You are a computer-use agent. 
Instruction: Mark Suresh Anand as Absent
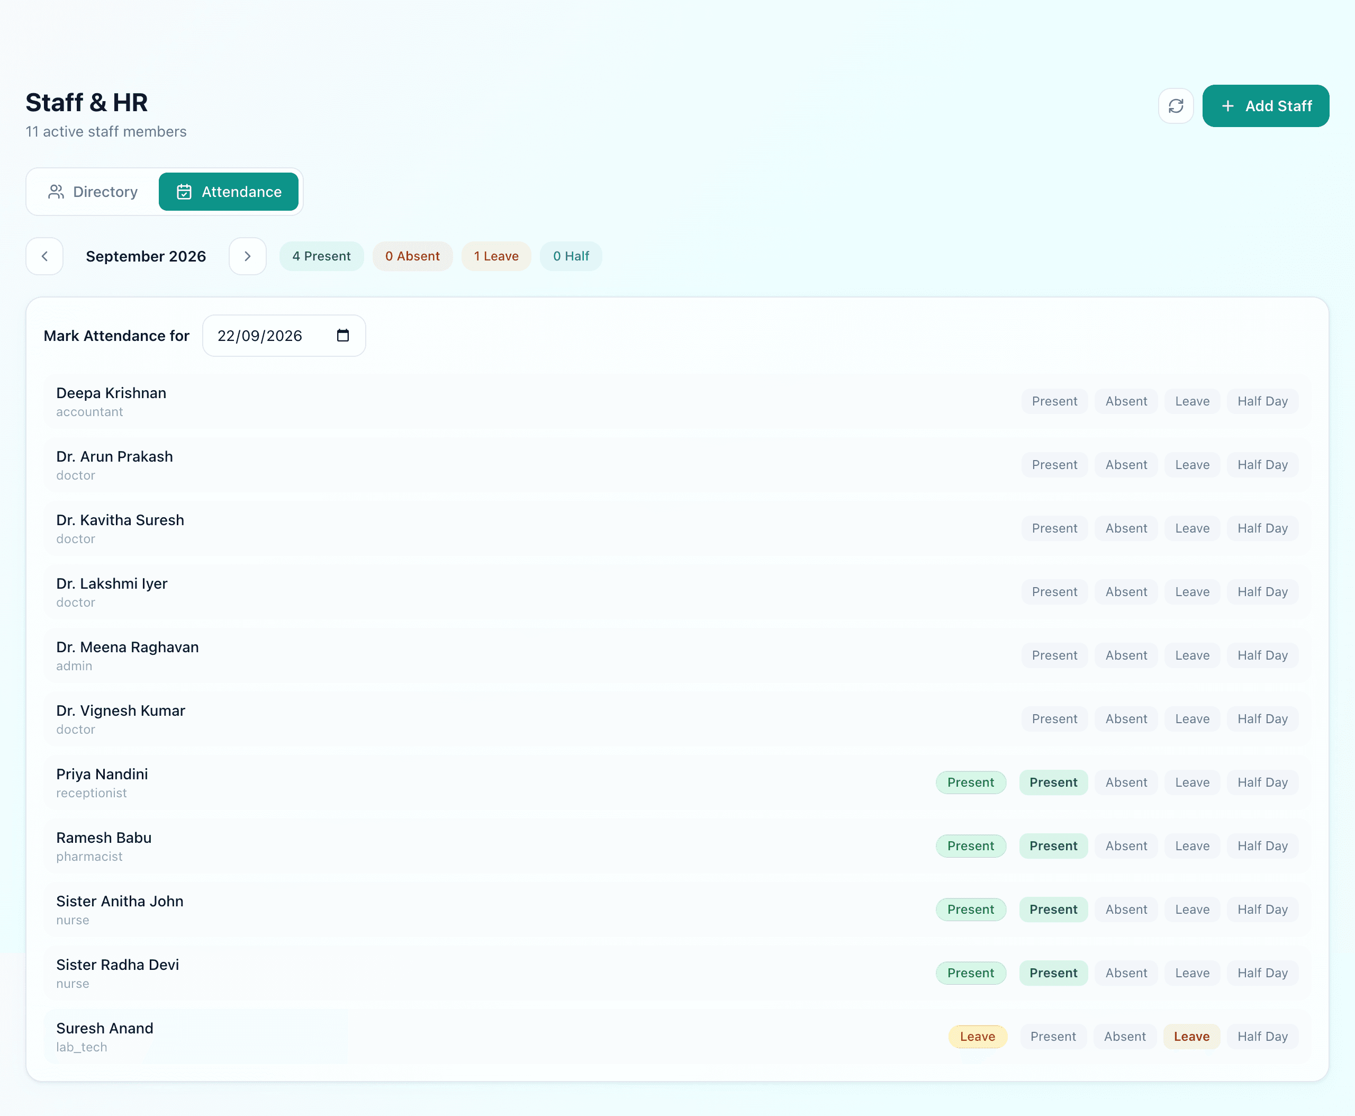click(1125, 1037)
